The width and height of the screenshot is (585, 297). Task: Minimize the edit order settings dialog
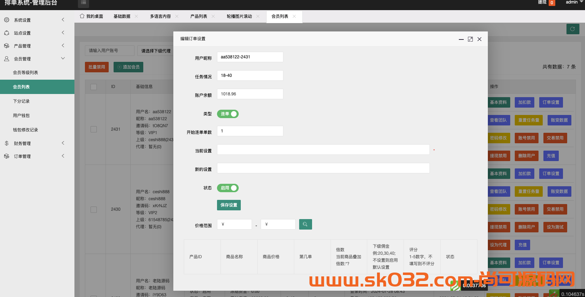pos(461,39)
